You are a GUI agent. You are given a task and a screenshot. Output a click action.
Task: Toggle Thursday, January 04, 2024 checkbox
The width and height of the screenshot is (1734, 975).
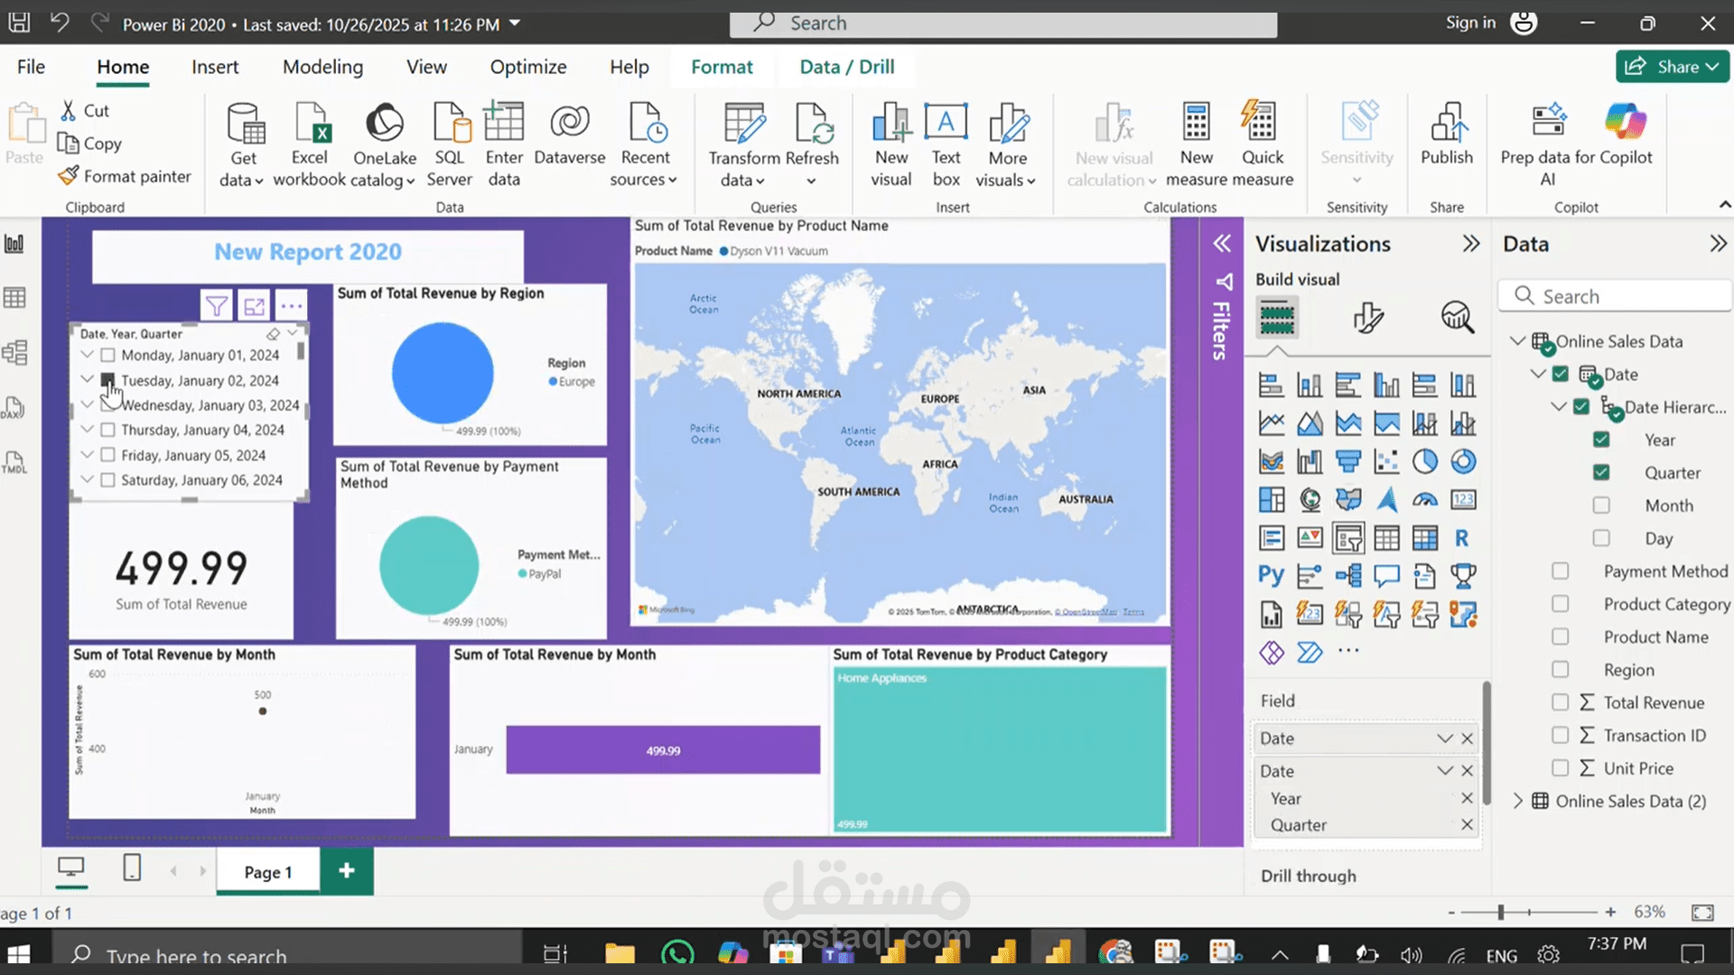click(x=107, y=431)
